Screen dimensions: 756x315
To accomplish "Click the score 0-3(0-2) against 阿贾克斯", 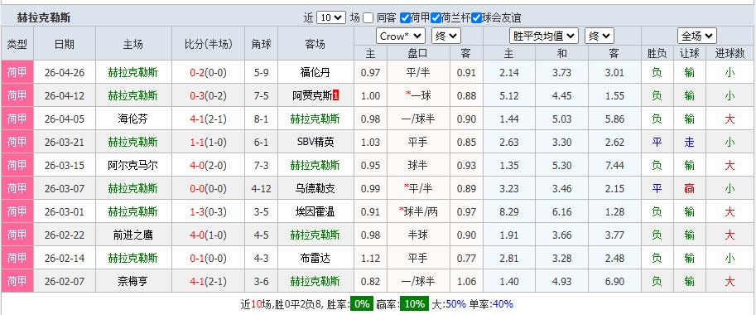I will point(209,95).
